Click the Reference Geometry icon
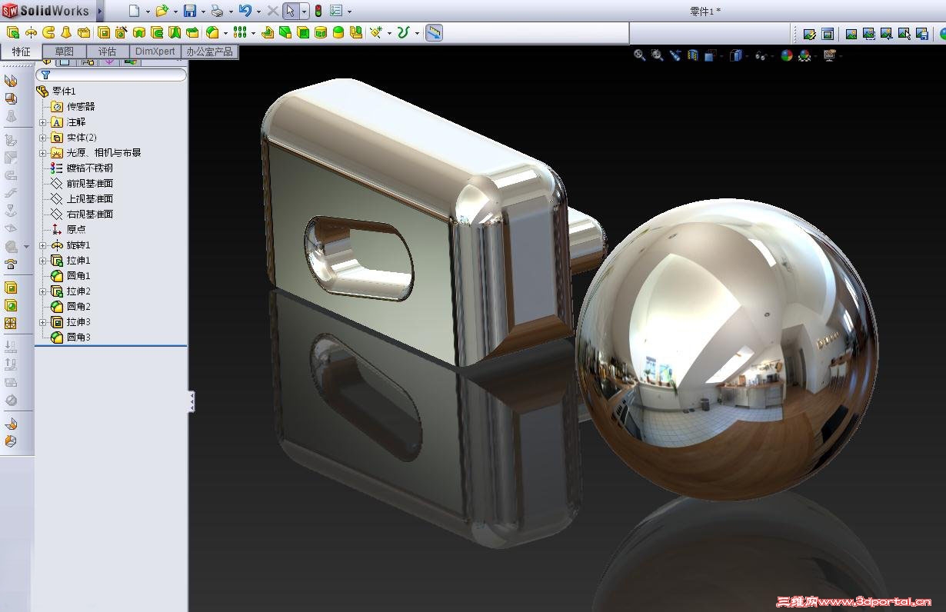This screenshot has width=946, height=612. (376, 32)
